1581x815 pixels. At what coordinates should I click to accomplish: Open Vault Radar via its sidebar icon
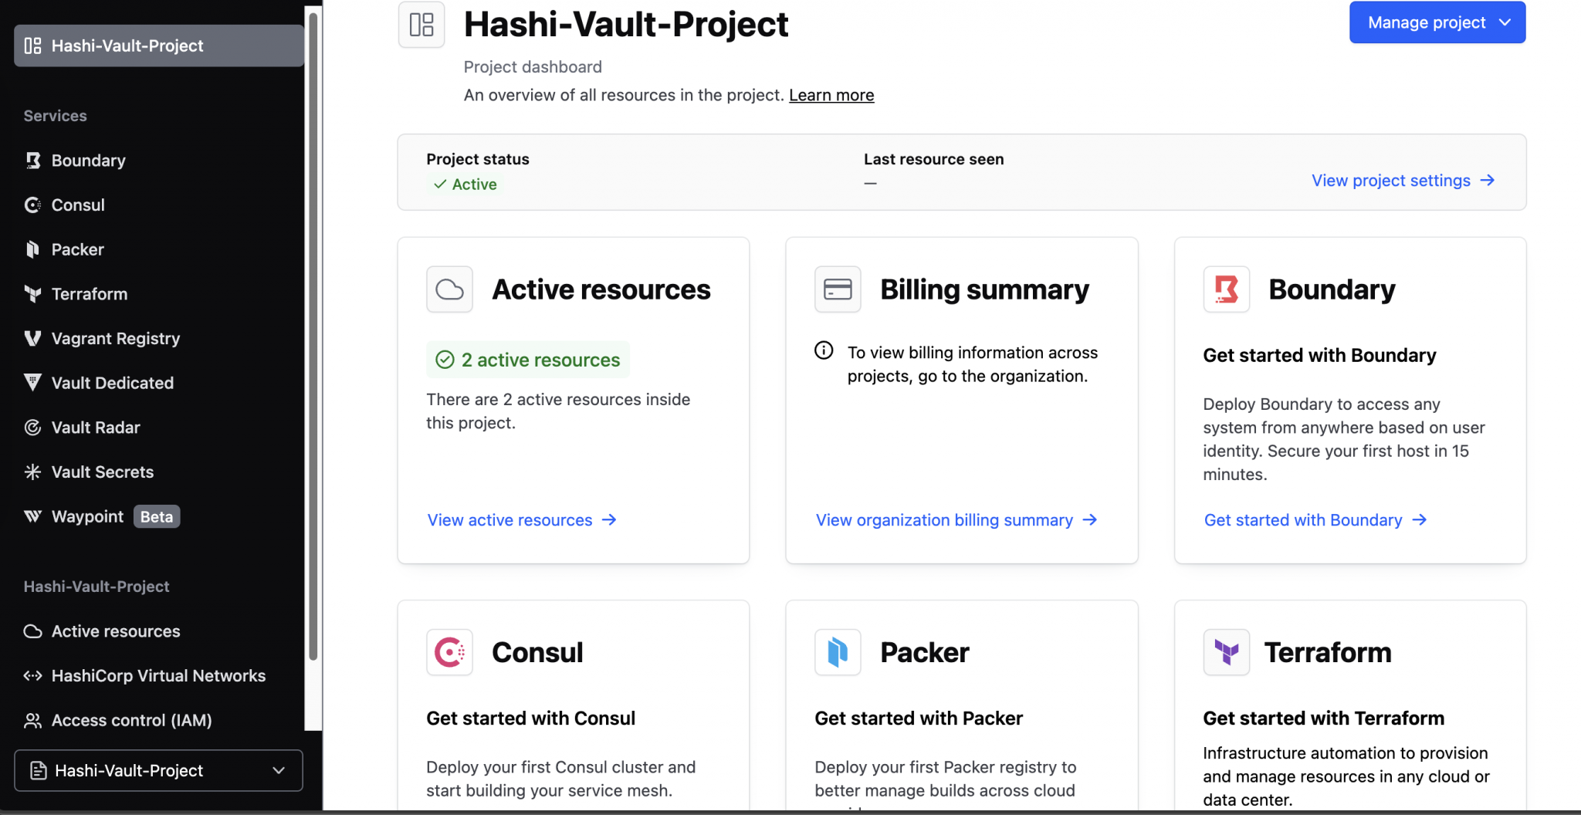pyautogui.click(x=32, y=427)
